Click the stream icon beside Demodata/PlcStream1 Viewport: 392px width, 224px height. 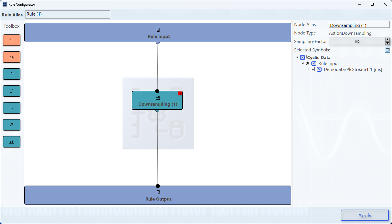(313, 69)
